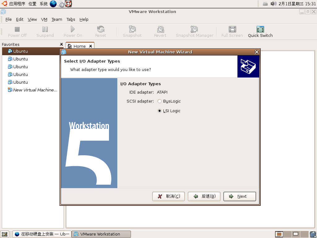
Task: Click the volume speaker icon
Action: [x=273, y=4]
